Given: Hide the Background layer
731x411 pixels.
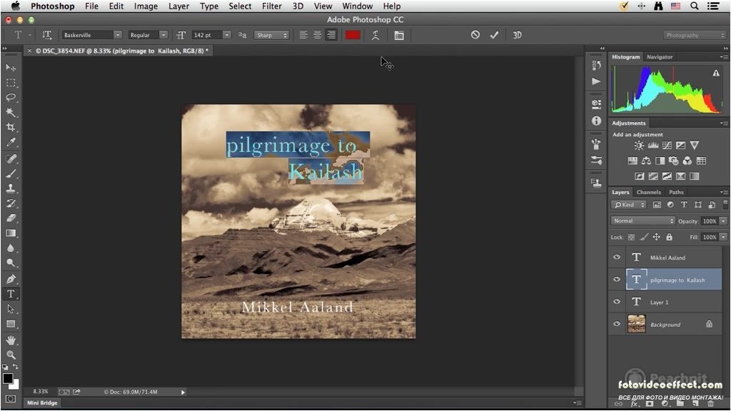Looking at the screenshot, I should [617, 324].
